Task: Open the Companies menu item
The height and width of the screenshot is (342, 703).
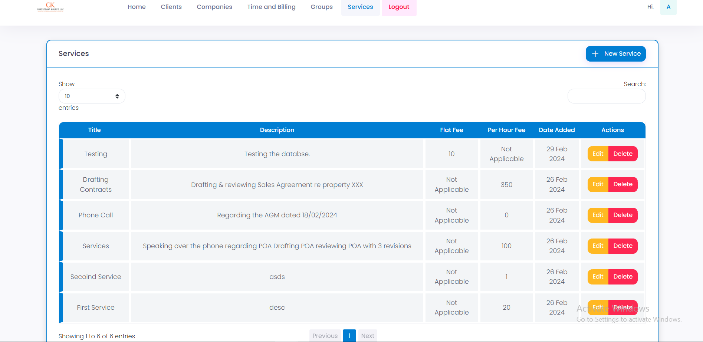Action: click(x=214, y=7)
